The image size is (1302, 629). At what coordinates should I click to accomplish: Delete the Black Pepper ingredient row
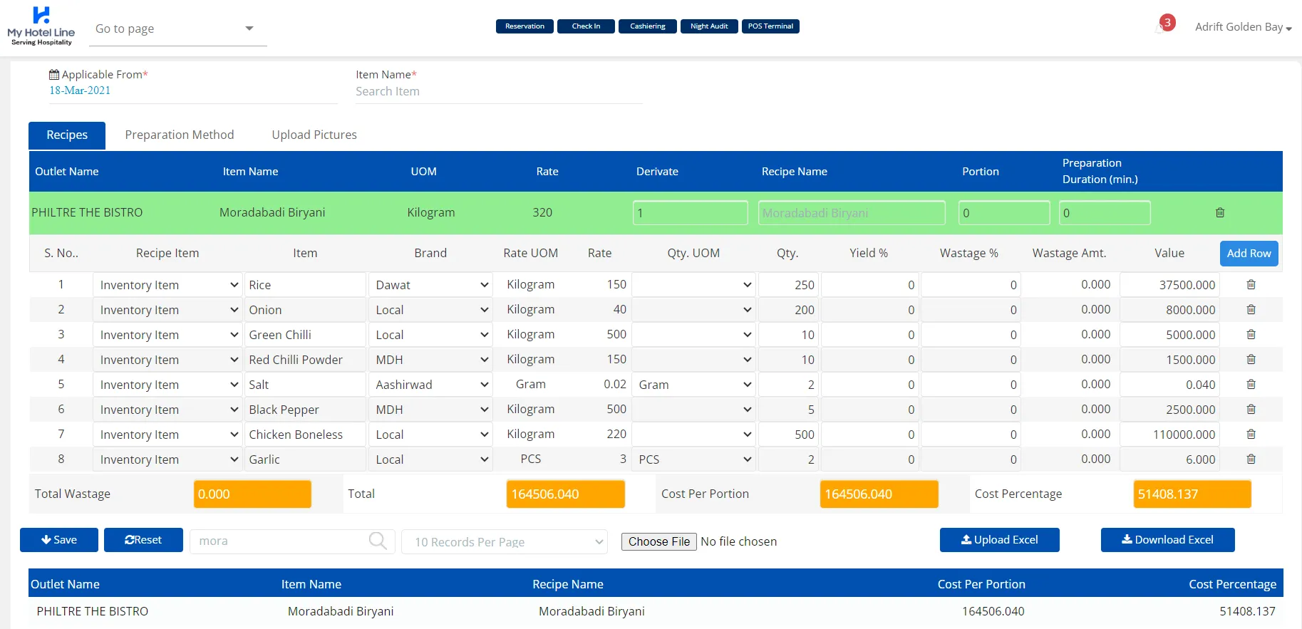[1251, 410]
